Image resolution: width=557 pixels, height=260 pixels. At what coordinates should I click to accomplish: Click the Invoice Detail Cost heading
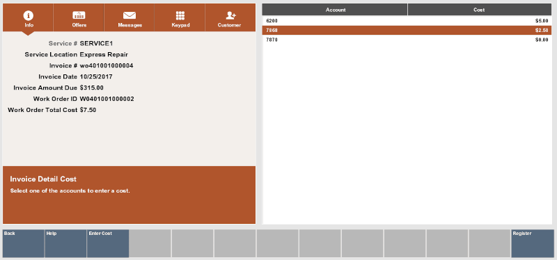[43, 179]
